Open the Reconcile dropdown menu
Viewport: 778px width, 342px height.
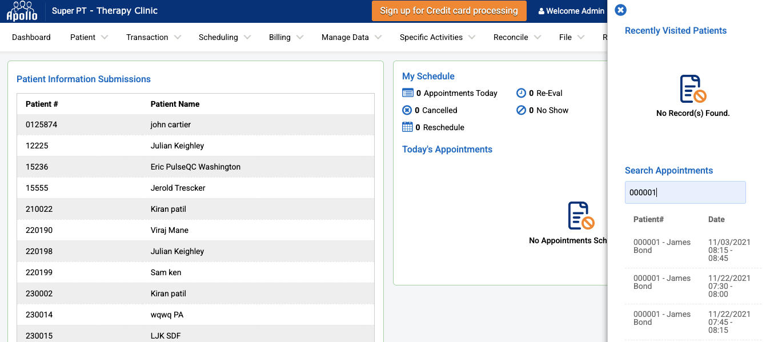(516, 37)
